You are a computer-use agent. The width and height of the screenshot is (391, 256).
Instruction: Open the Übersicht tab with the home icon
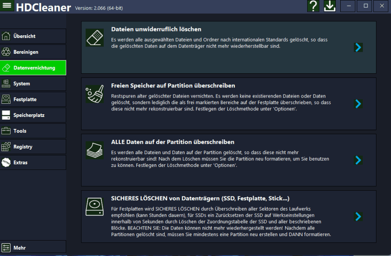point(33,36)
